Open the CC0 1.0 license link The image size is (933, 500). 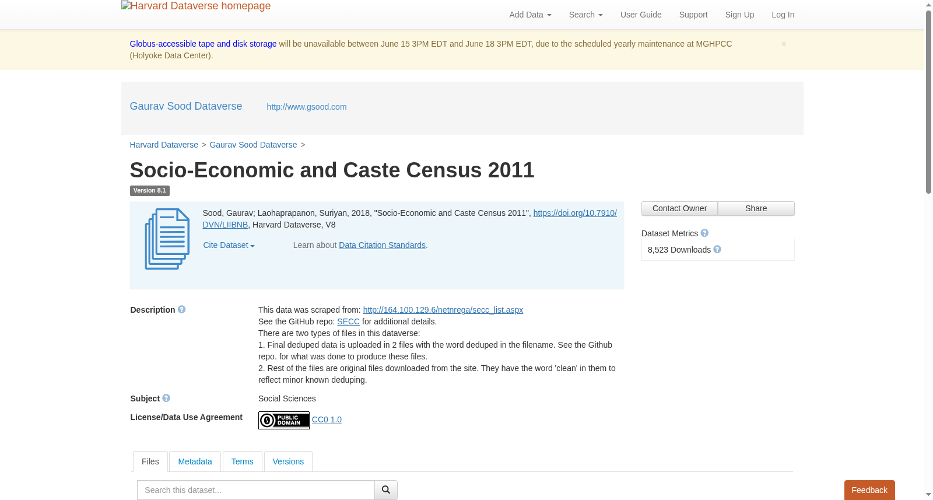click(x=327, y=419)
